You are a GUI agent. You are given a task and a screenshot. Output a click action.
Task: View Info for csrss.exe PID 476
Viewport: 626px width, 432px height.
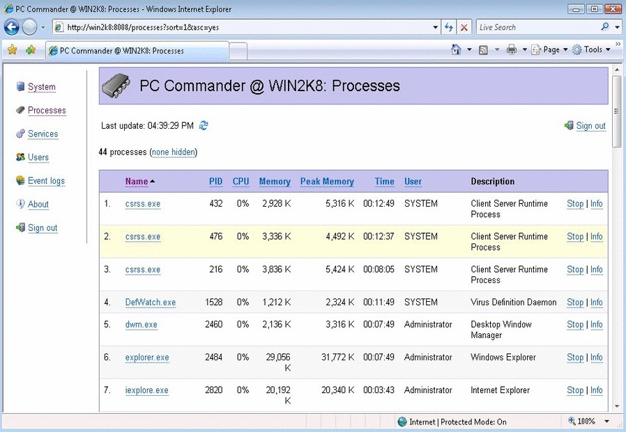point(597,237)
